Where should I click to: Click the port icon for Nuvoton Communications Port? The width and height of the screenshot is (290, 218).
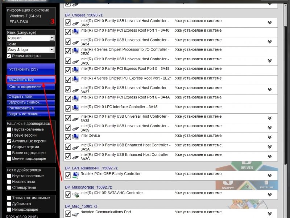pos(75,214)
